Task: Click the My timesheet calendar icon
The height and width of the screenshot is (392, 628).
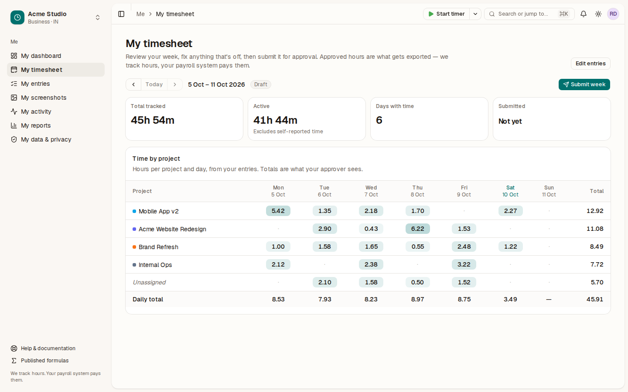Action: click(14, 70)
